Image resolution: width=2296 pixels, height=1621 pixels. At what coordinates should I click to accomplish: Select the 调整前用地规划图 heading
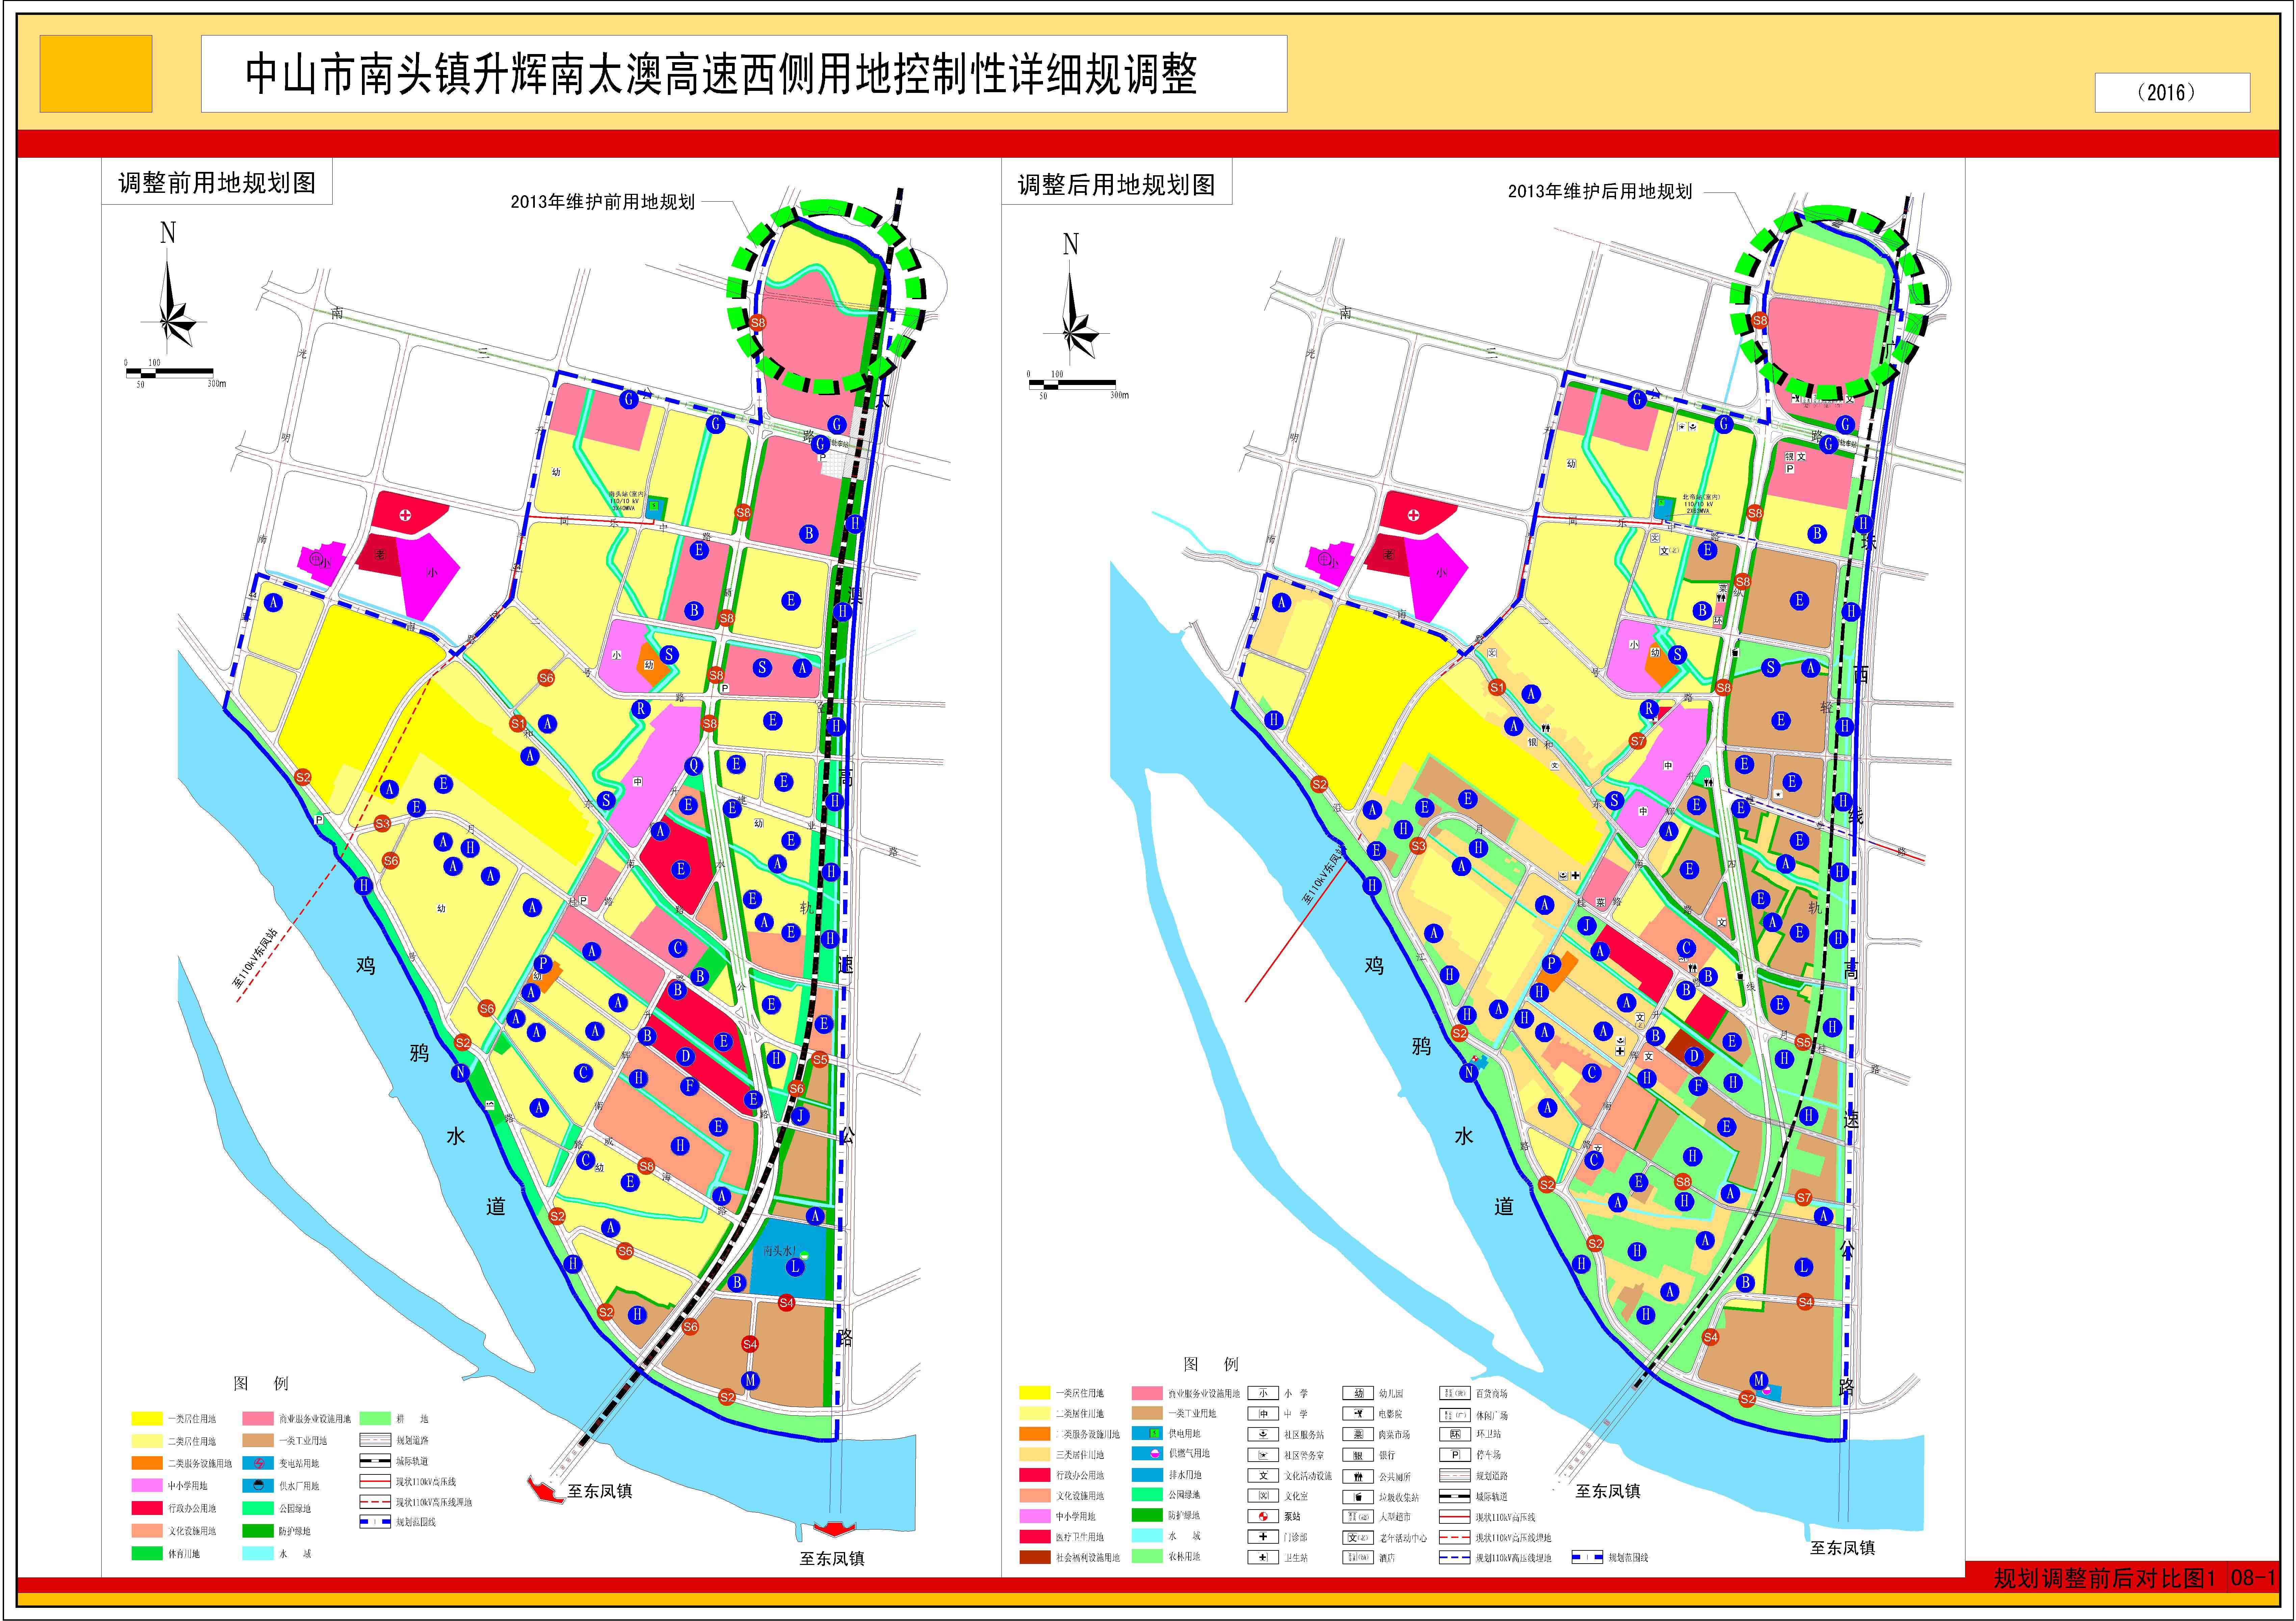tap(217, 183)
